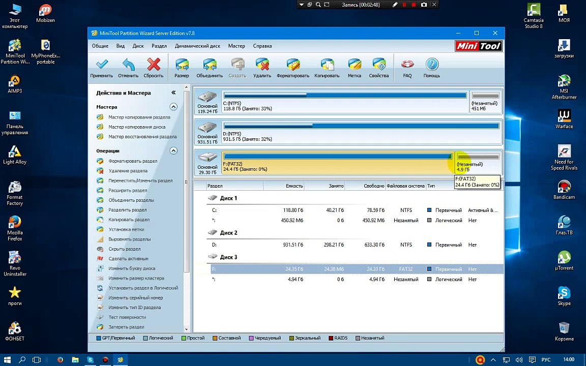This screenshot has height=366, width=586.
Task: Open the AIMP3 desktop icon
Action: tap(15, 84)
